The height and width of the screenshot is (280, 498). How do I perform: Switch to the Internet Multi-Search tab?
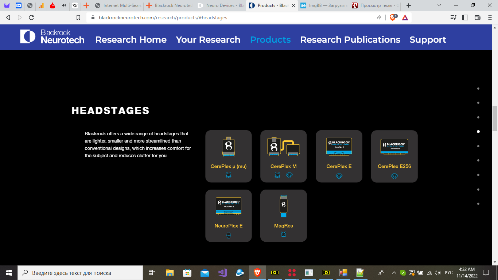pos(118,5)
